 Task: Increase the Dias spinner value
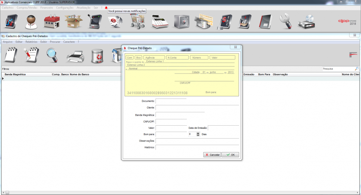[198, 133]
